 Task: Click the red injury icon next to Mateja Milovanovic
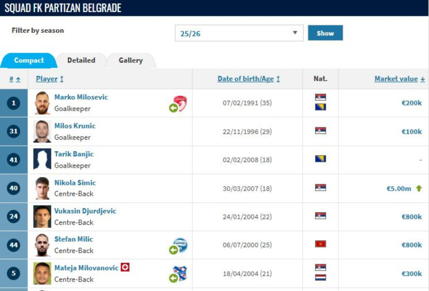click(x=125, y=267)
